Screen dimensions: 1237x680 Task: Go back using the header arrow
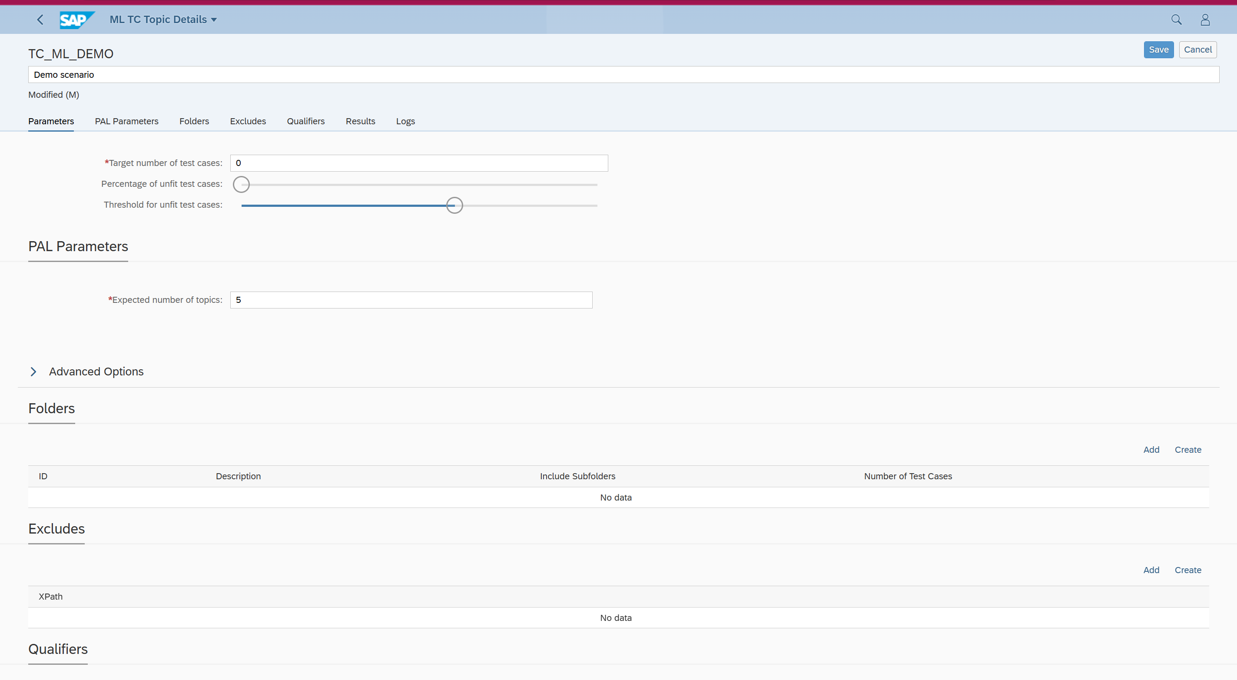pyautogui.click(x=40, y=20)
